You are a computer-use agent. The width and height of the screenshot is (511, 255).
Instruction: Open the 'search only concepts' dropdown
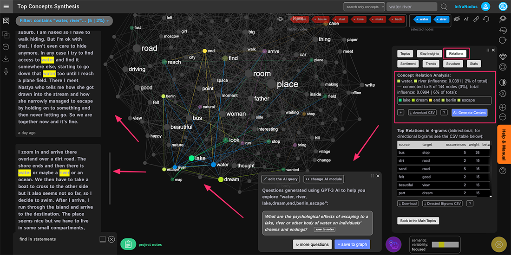[364, 7]
